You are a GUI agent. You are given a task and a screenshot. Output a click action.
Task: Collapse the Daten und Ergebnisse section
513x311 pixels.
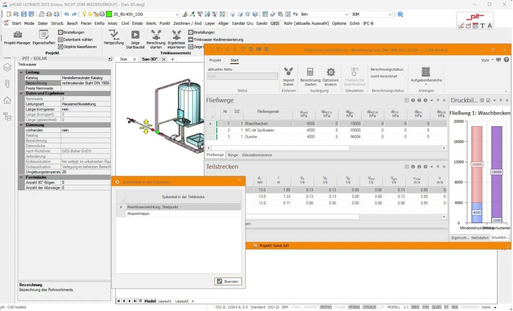22,93
